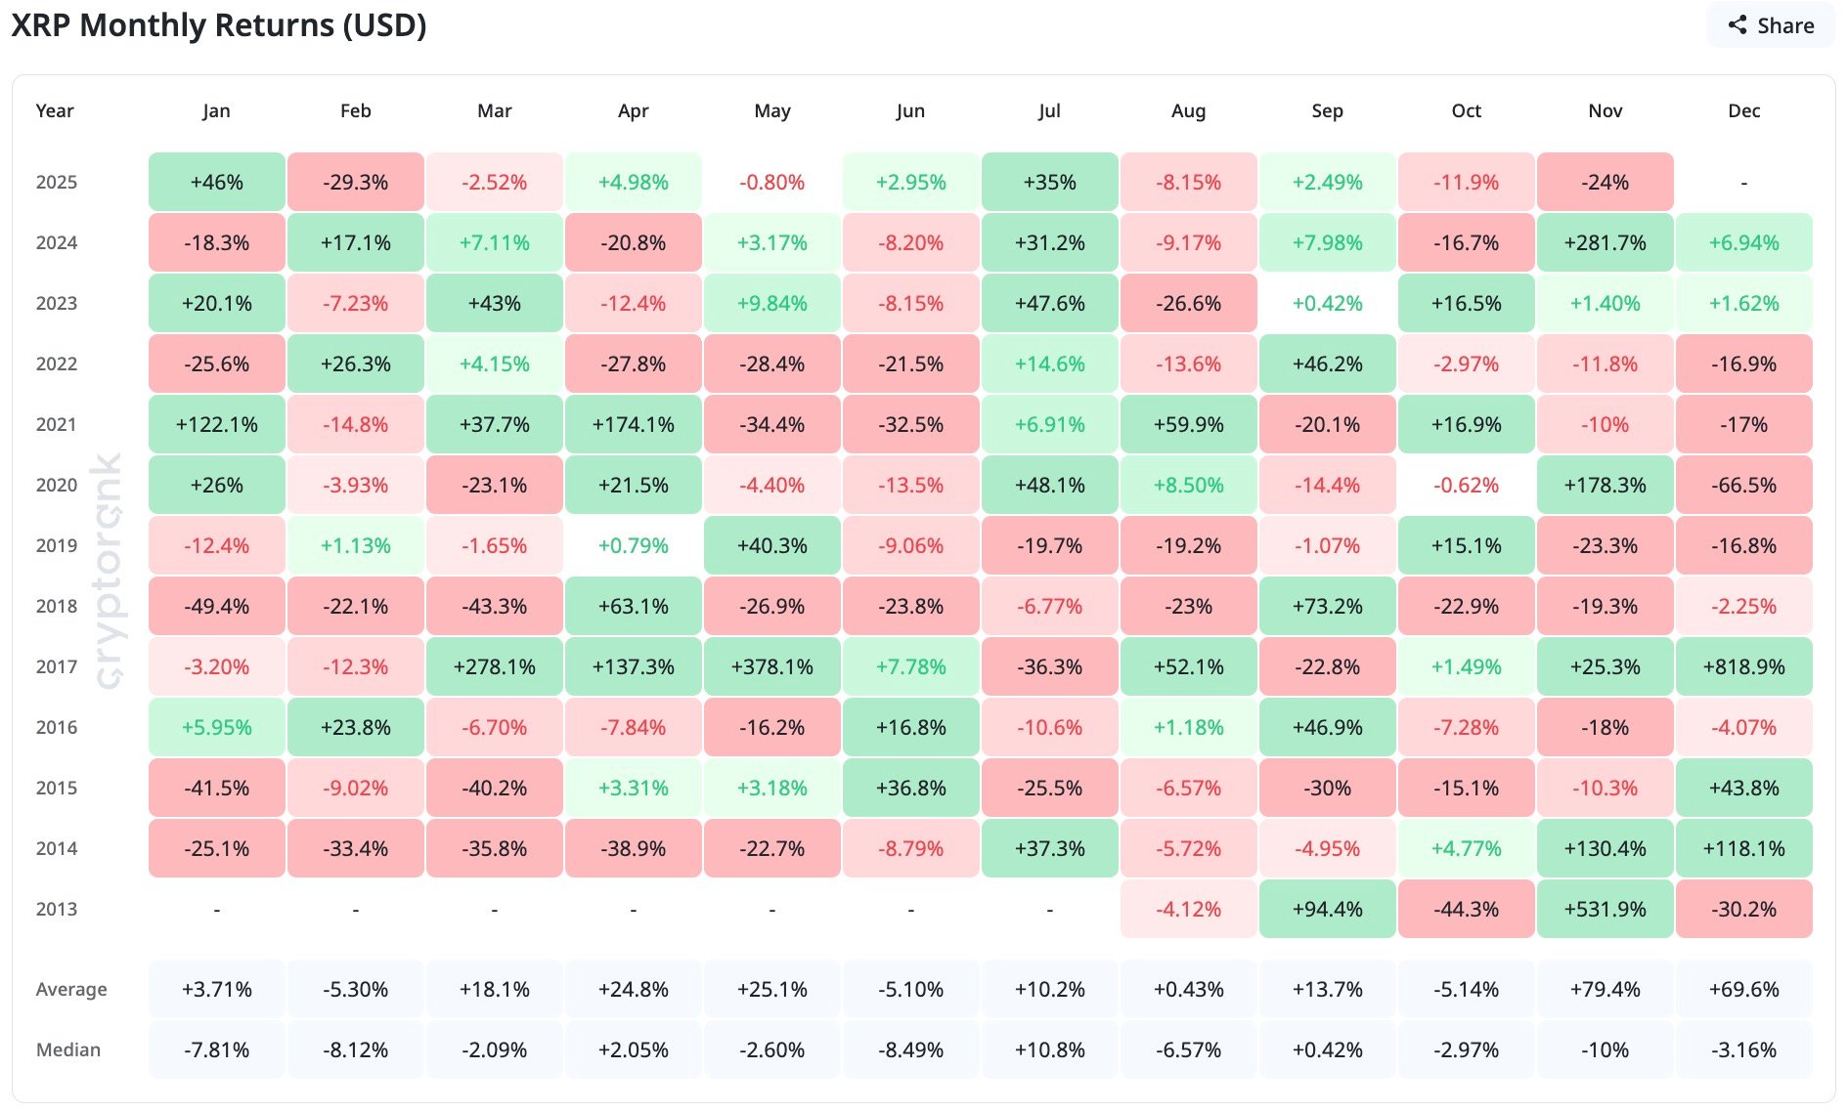Viewport: 1848px width, 1112px height.
Task: Choose the +378.1% May 2017 cell
Action: pyautogui.click(x=771, y=667)
